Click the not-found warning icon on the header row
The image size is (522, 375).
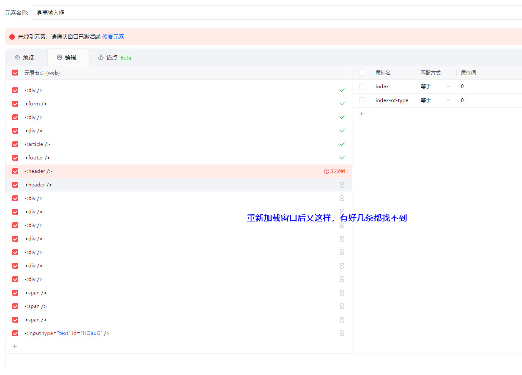(x=326, y=171)
